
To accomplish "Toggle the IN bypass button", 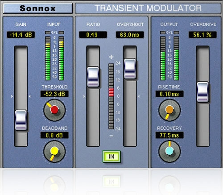I will click(111, 157).
